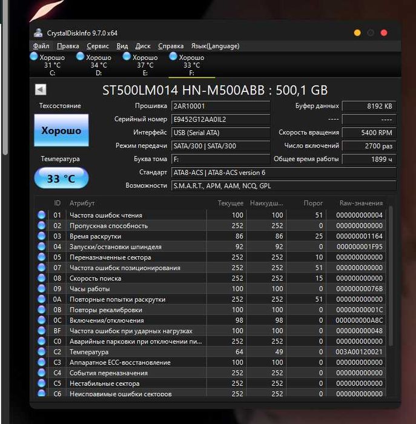
Task: Select Частота ошибок при ударных нагрузках
Action: [131, 331]
